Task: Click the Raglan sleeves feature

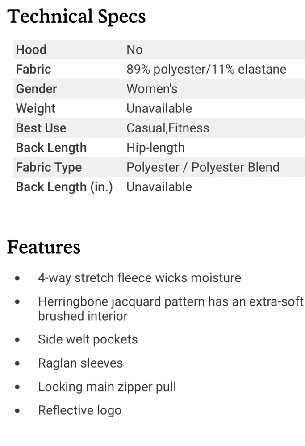Action: pyautogui.click(x=80, y=363)
